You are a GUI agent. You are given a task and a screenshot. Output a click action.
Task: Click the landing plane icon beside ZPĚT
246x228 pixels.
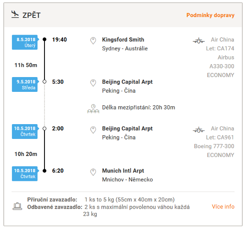click(15, 14)
